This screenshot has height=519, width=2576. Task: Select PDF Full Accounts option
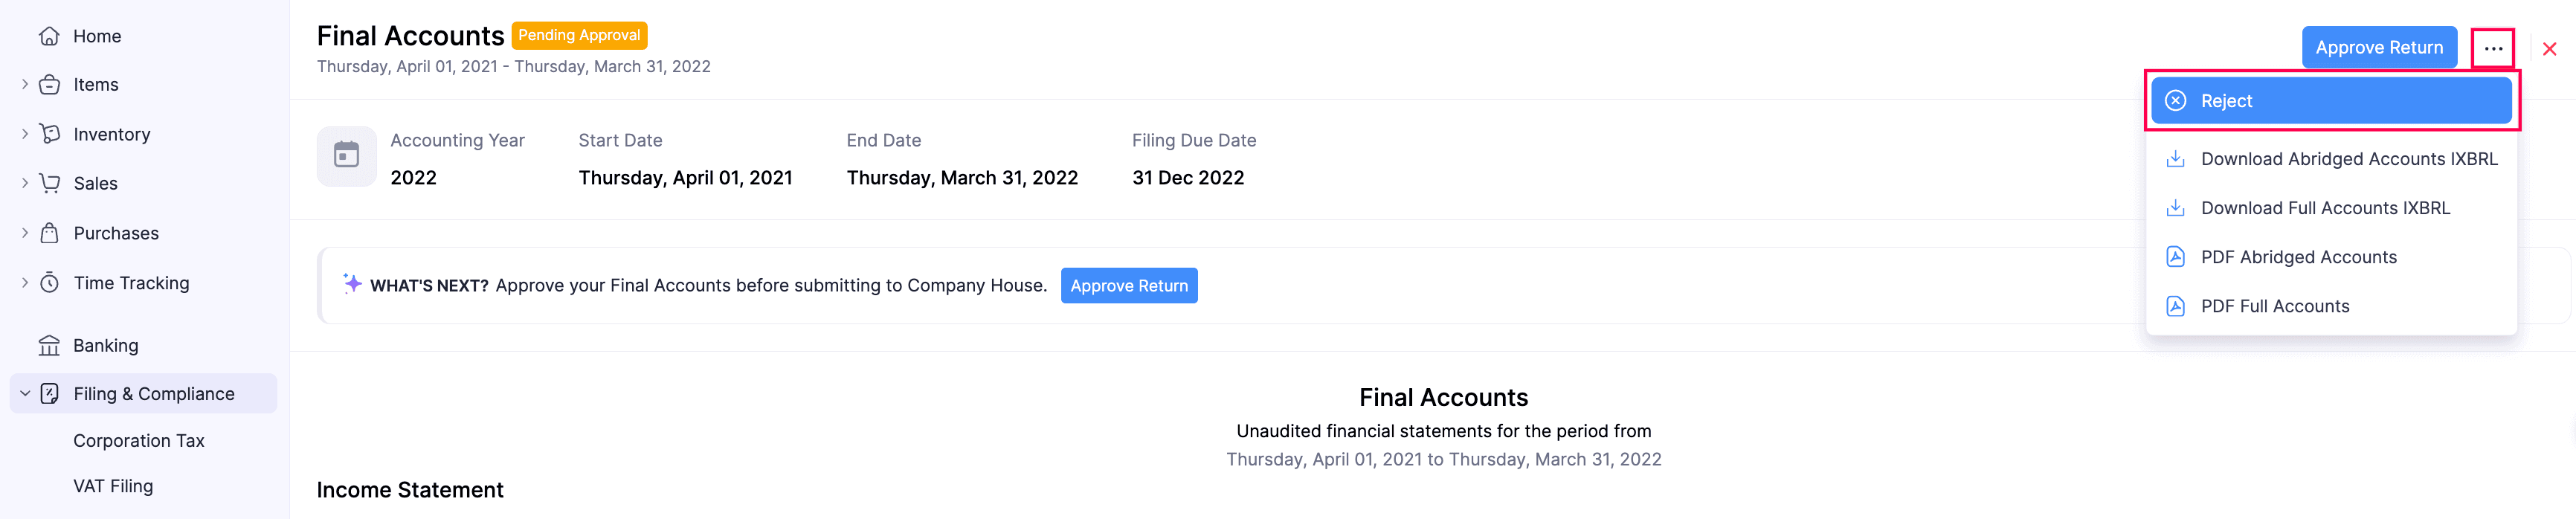pyautogui.click(x=2274, y=306)
